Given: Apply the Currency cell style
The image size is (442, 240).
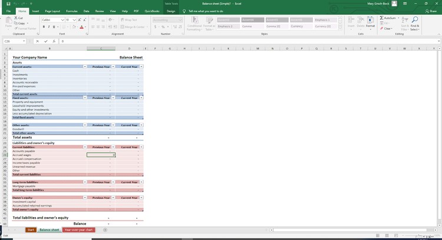Looking at the screenshot, I should (x=301, y=26).
